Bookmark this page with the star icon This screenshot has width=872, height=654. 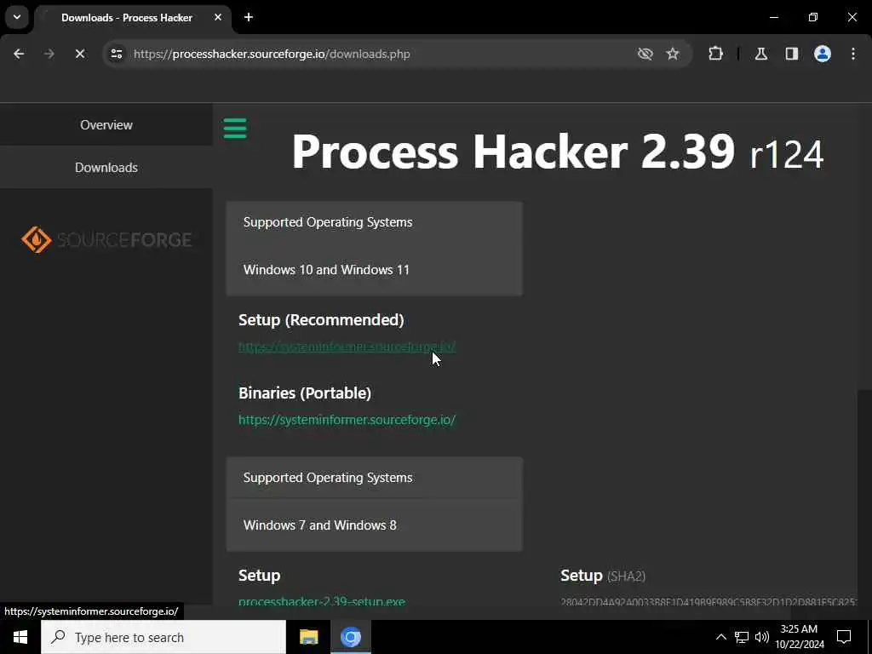click(x=673, y=54)
